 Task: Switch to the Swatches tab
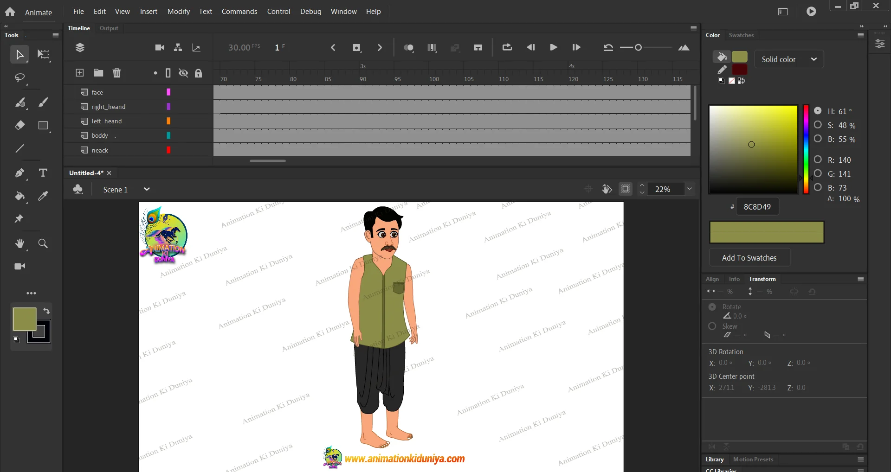[741, 35]
